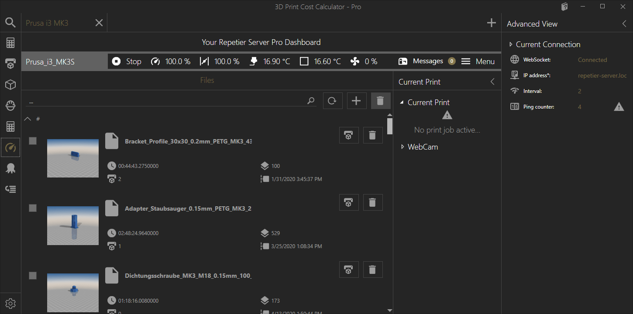Delete the Adapter_Staubsauger file
This screenshot has height=314, width=633.
[x=372, y=202]
